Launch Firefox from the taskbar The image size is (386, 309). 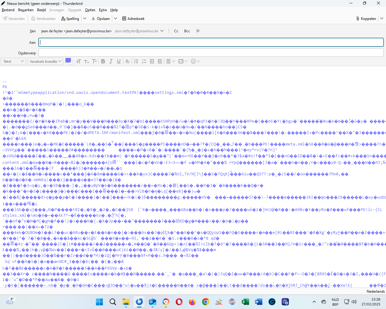pos(192,302)
